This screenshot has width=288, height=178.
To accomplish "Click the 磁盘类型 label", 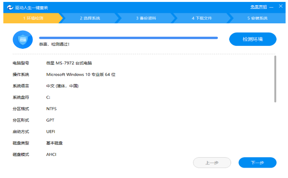I will point(21,143).
